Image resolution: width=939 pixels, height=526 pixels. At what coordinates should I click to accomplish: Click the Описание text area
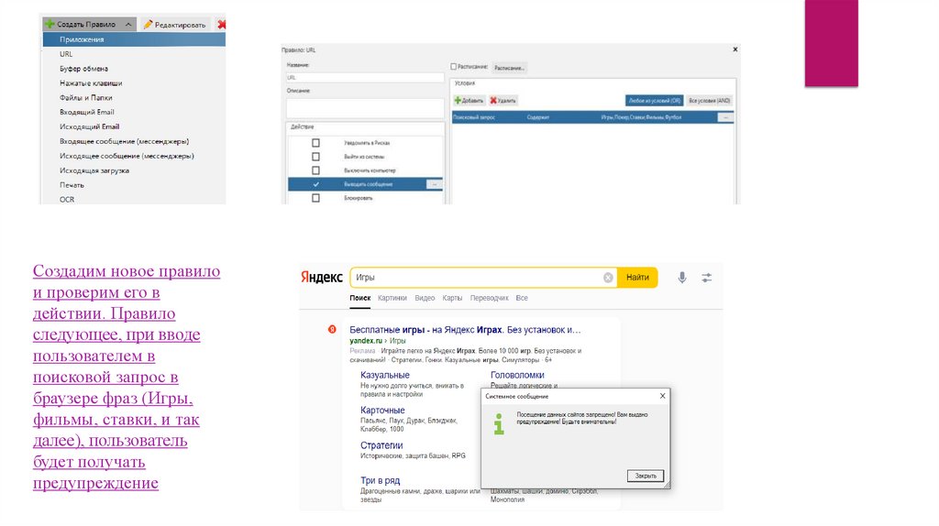coord(365,108)
